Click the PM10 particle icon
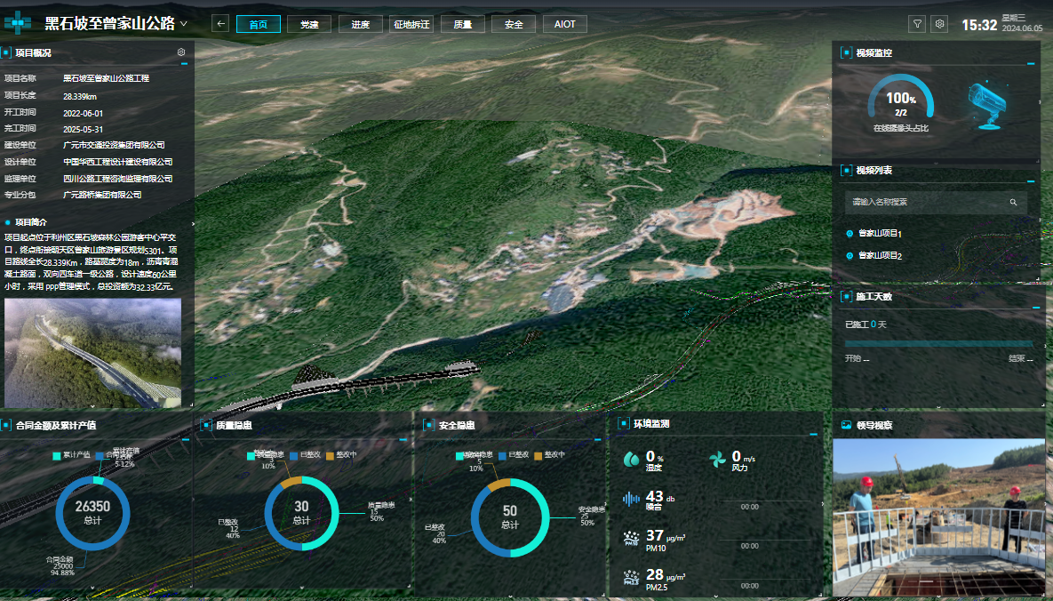1053x601 pixels. [631, 539]
